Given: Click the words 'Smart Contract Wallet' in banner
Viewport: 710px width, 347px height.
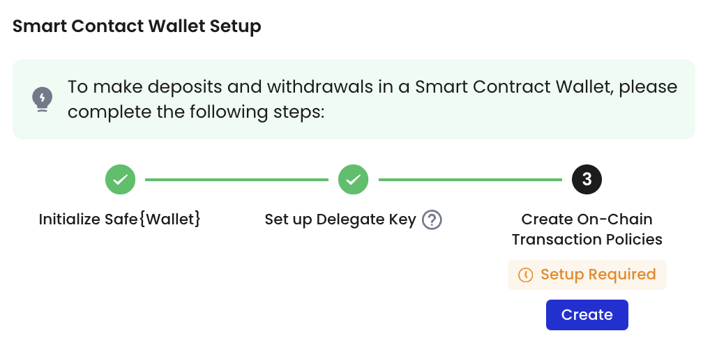Looking at the screenshot, I should click(512, 87).
